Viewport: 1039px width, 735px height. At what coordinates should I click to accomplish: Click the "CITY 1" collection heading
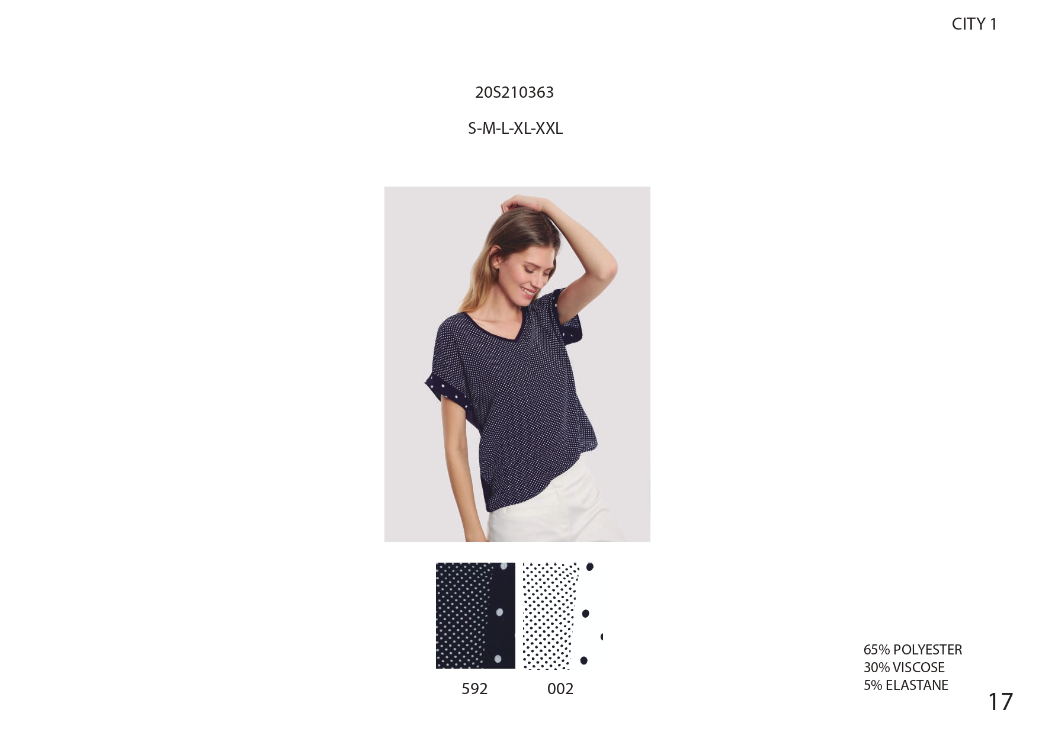coord(974,24)
